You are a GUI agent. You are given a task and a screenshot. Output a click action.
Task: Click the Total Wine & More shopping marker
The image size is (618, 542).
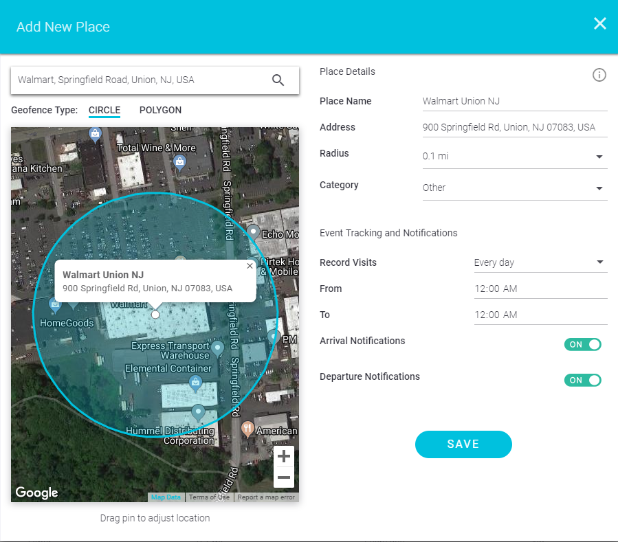179,162
